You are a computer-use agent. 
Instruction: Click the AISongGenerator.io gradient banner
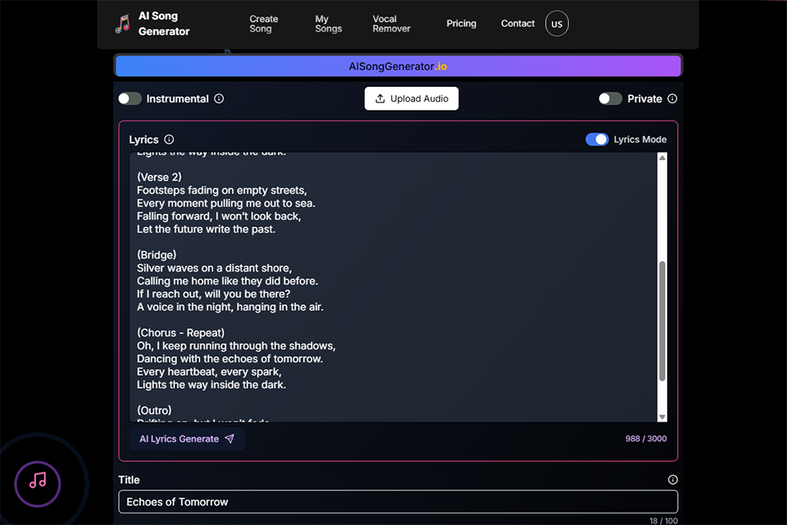pyautogui.click(x=398, y=66)
